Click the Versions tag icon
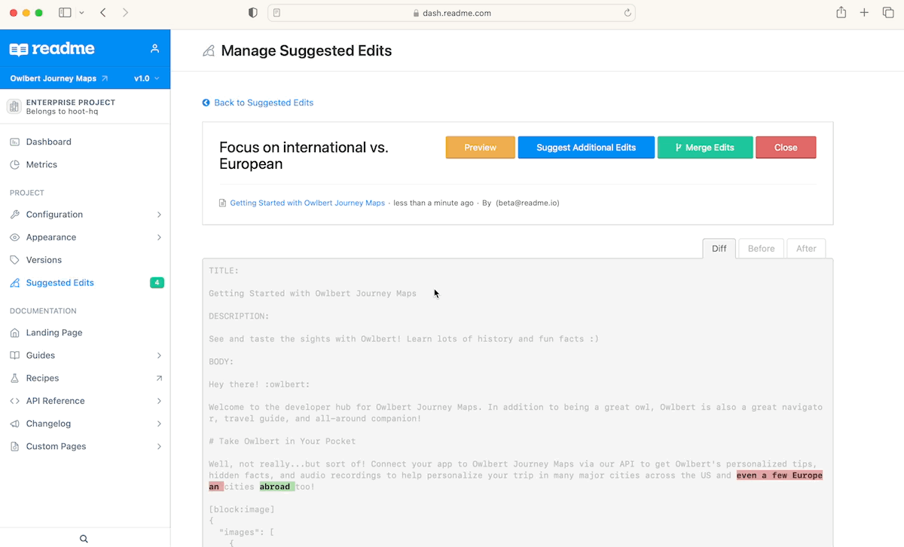The width and height of the screenshot is (904, 547). [x=14, y=260]
